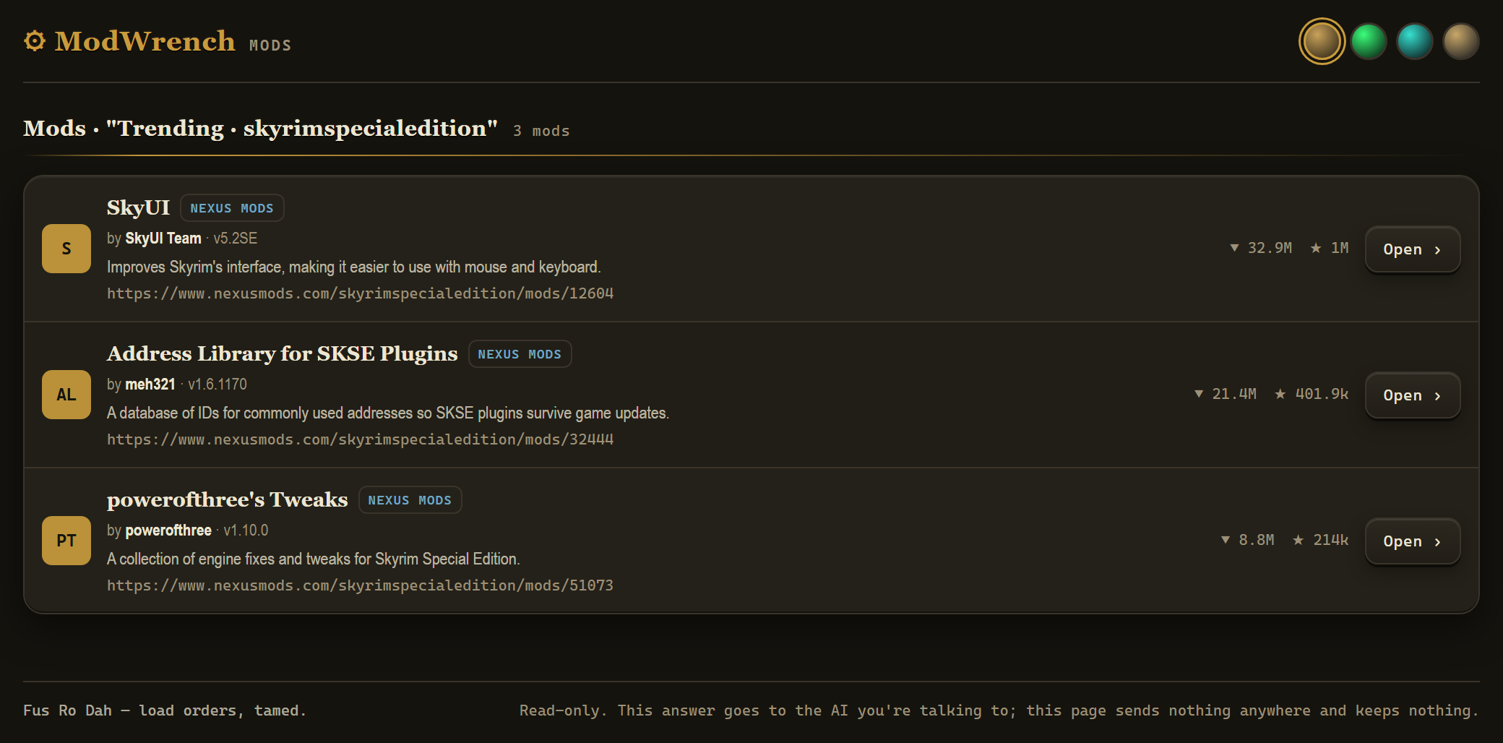Click version v1.6.1170 text

point(218,385)
